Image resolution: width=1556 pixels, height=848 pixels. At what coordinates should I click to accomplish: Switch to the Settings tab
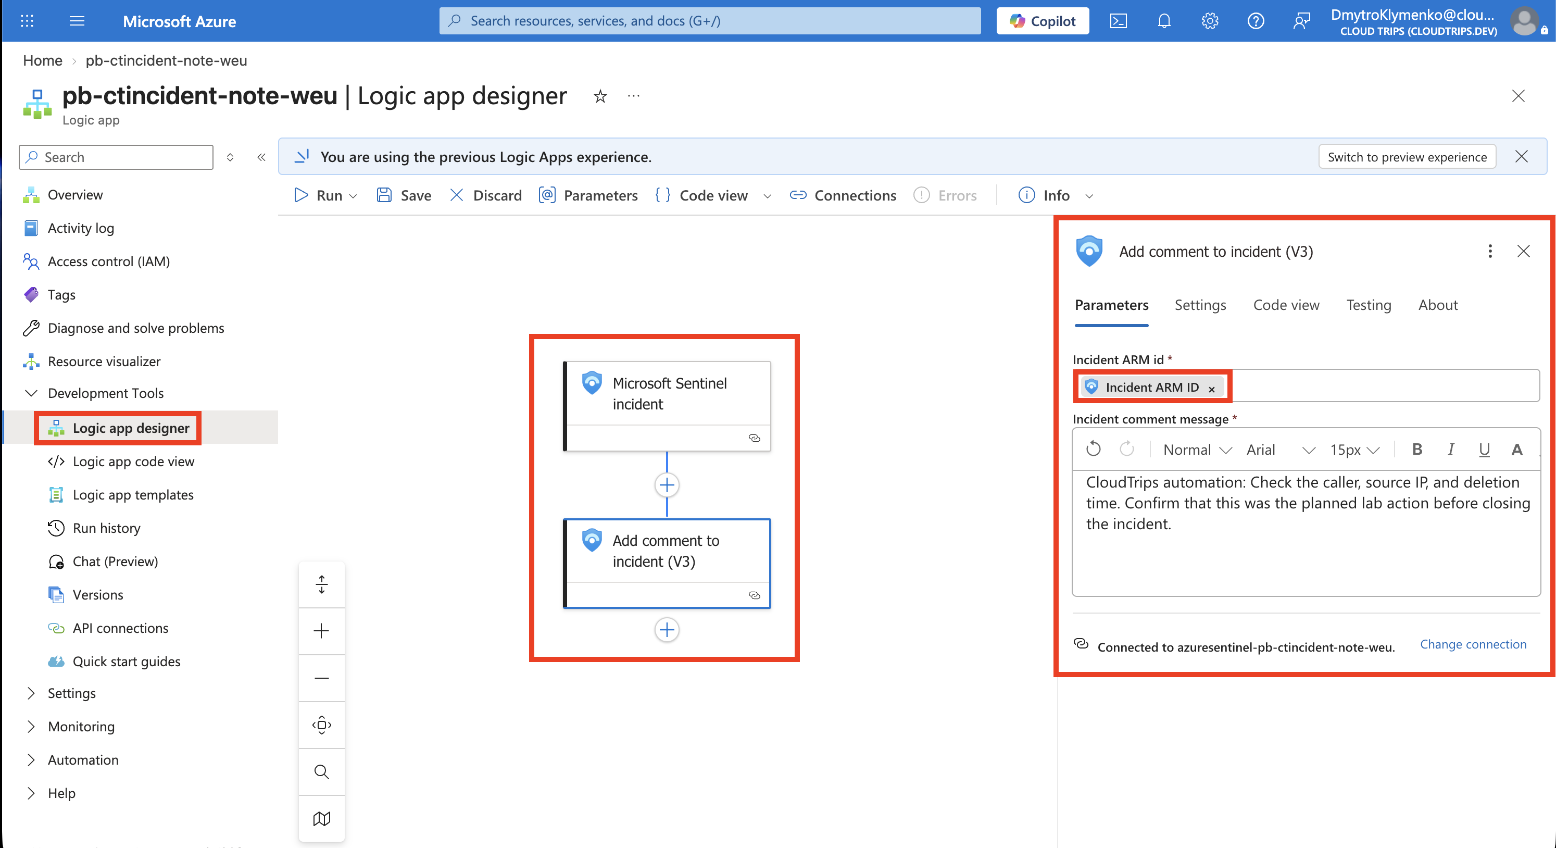(1200, 305)
